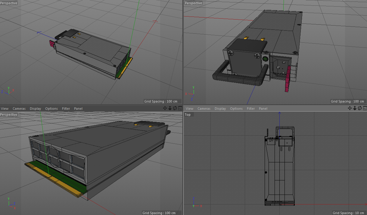Click the move camera icon in bottom-left viewport
The width and height of the screenshot is (367, 215).
pyautogui.click(x=165, y=108)
